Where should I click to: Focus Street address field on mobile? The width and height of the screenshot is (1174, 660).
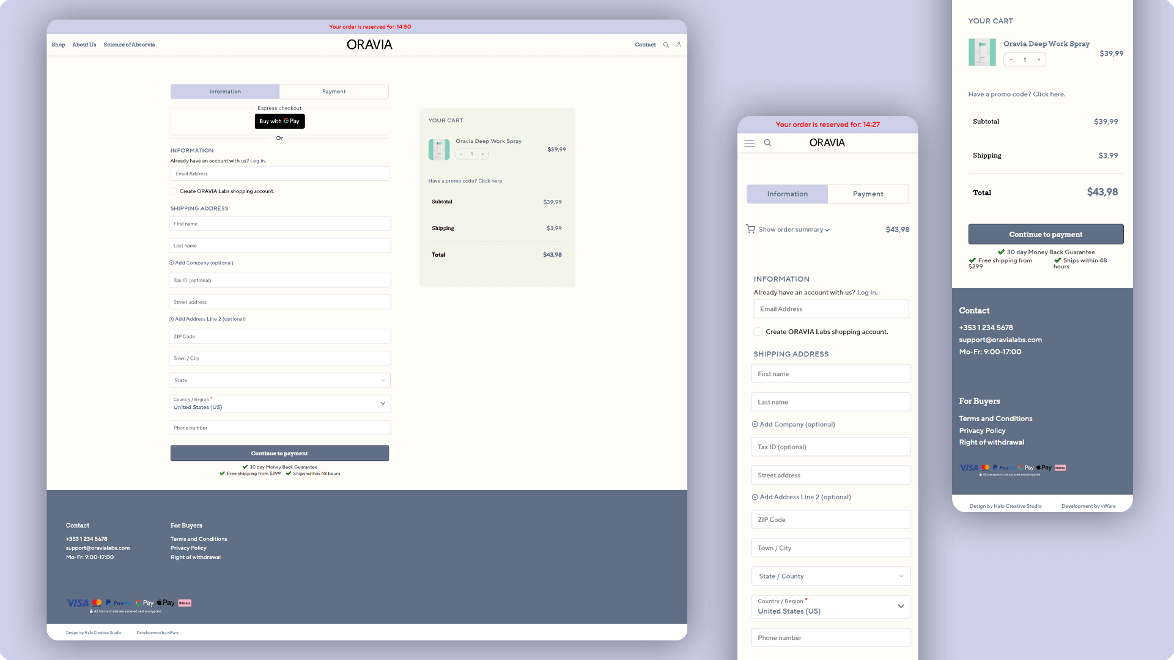831,475
